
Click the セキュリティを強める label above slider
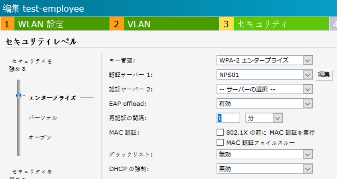tap(31, 65)
